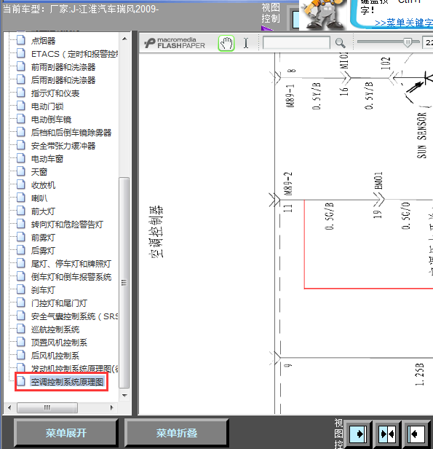Open 电动车窗 diagram
433x449 pixels.
(x=47, y=159)
